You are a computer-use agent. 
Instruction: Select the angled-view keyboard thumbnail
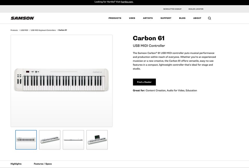[50, 140]
